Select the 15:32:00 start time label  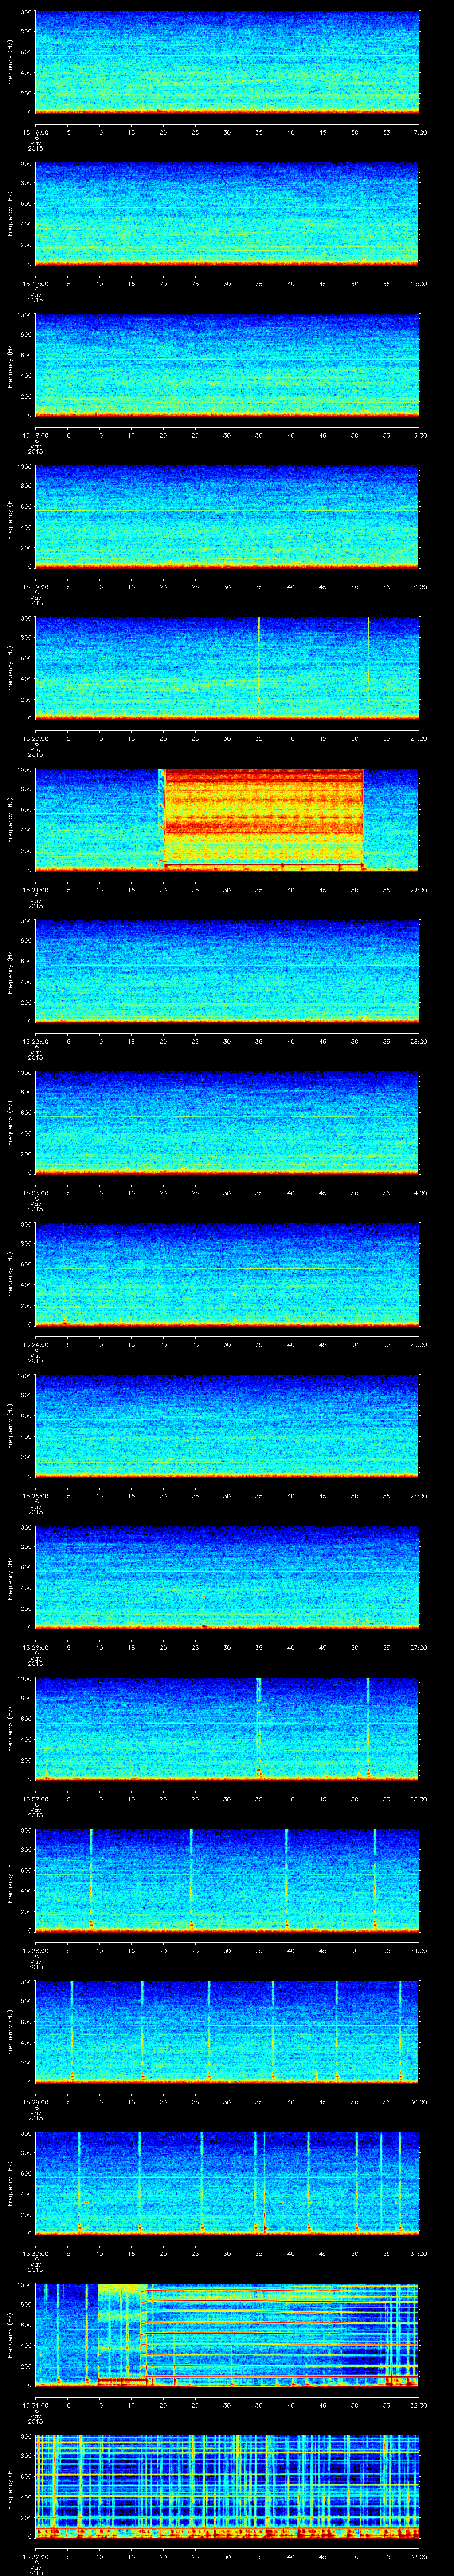tap(35, 2556)
